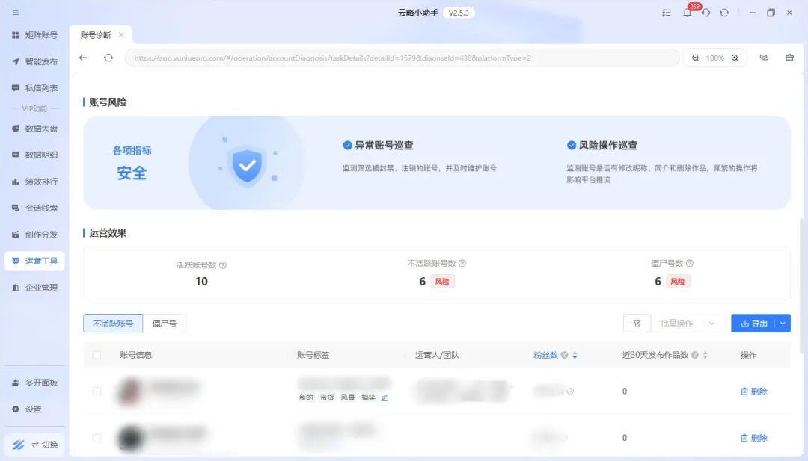Viewport: 808px width, 461px height.
Task: Reload the page with the refresh icon
Action: click(x=108, y=58)
